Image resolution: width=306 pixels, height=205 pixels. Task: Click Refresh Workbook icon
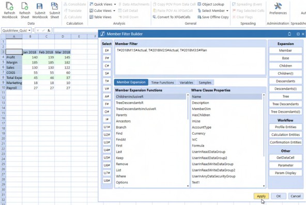[x=9, y=6]
